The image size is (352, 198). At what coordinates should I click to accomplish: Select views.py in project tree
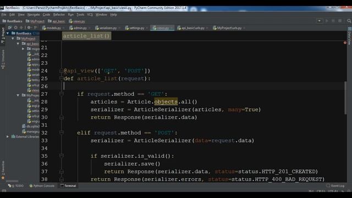(33, 90)
